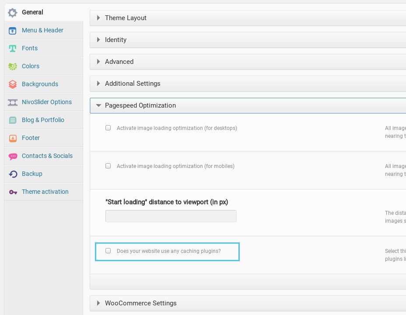Click the NivoSlider Options filmstrip icon
The height and width of the screenshot is (315, 406).
(x=13, y=102)
